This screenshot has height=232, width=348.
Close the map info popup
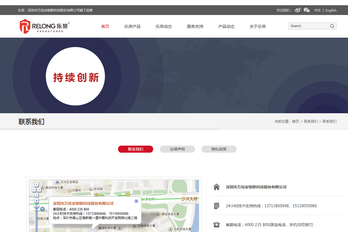(136, 201)
